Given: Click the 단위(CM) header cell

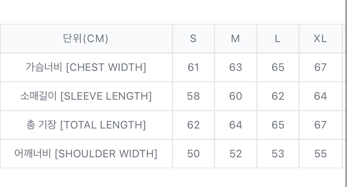Looking at the screenshot, I should pos(86,39).
